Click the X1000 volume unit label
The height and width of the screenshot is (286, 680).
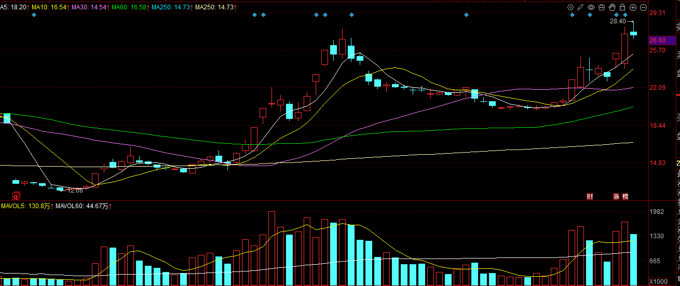coord(659,281)
